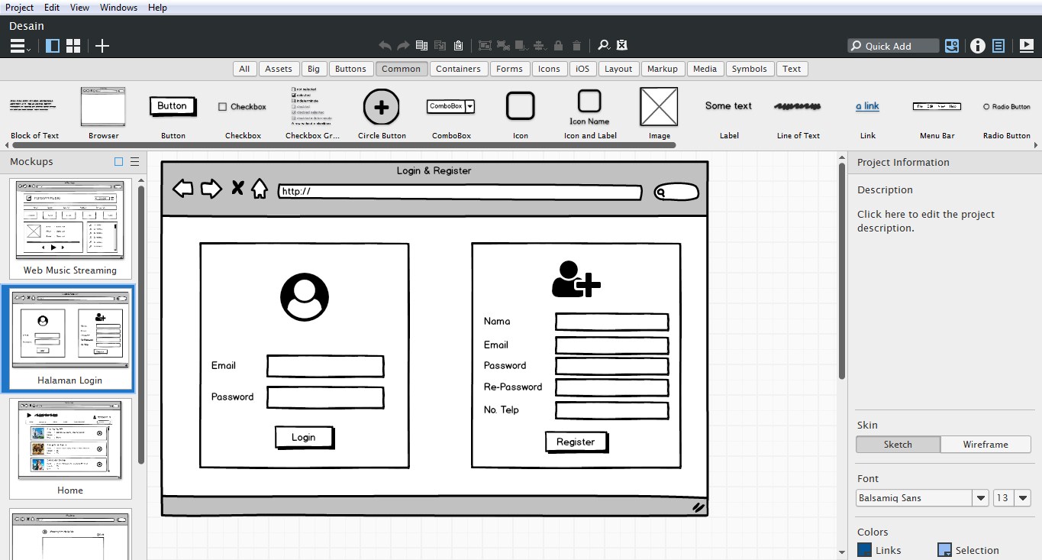1042x560 pixels.
Task: Choose the Sketch skin
Action: click(898, 445)
